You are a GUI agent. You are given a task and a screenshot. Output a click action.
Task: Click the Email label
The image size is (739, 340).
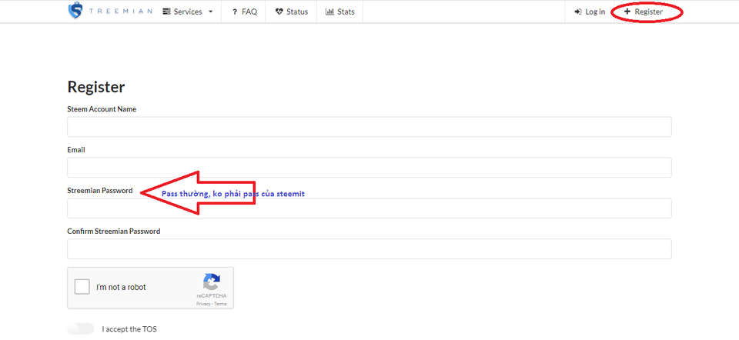coord(76,150)
